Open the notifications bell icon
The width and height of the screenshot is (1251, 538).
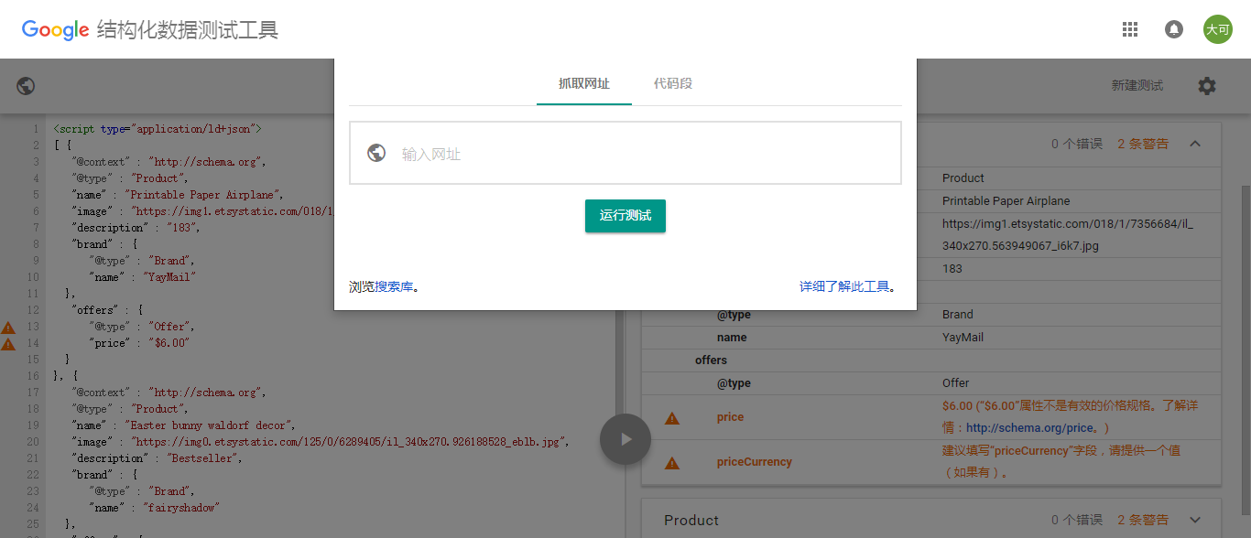pos(1173,29)
